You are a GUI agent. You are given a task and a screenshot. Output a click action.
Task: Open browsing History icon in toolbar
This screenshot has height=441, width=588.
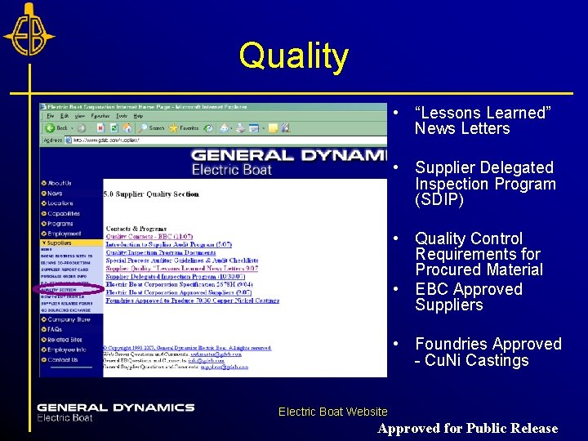click(208, 128)
